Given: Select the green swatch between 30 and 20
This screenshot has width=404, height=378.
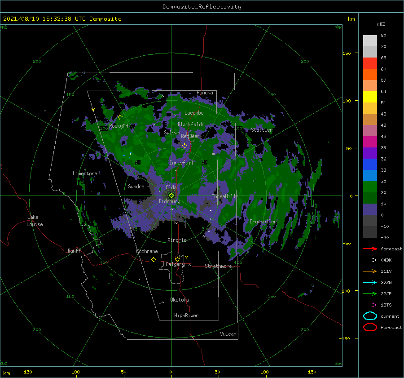Looking at the screenshot, I should click(x=370, y=187).
